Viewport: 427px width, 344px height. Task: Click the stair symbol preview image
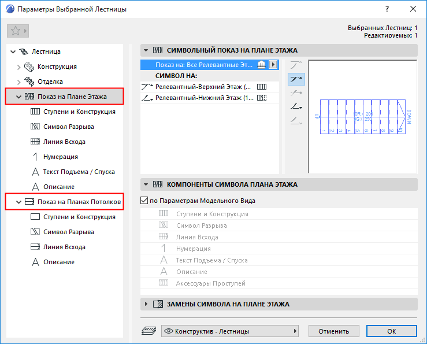pyautogui.click(x=362, y=117)
